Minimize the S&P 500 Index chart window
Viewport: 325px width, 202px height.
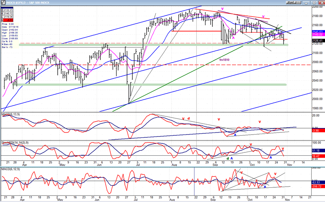click(x=307, y=3)
